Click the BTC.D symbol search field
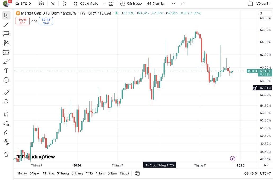The width and height of the screenshot is (273, 180). tap(23, 4)
